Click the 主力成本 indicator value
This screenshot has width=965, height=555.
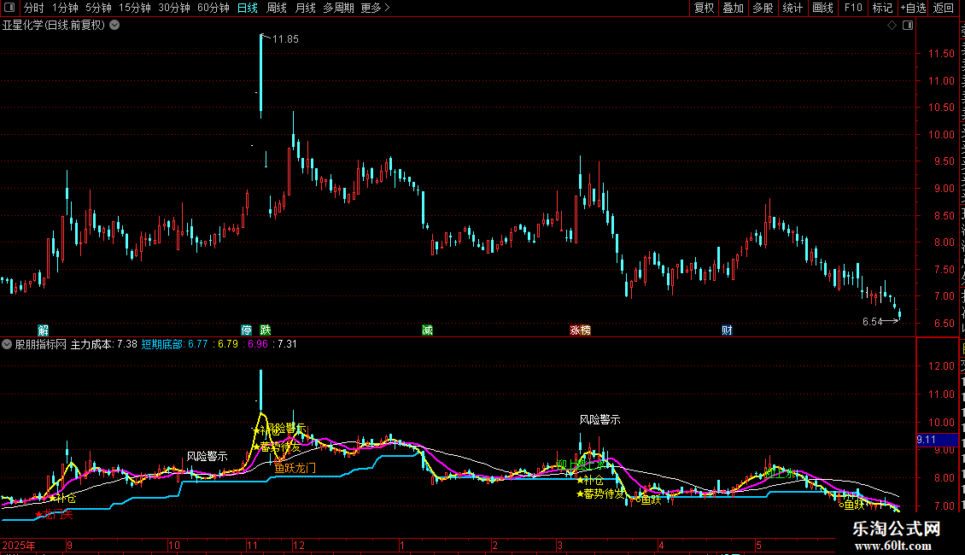tap(103, 345)
